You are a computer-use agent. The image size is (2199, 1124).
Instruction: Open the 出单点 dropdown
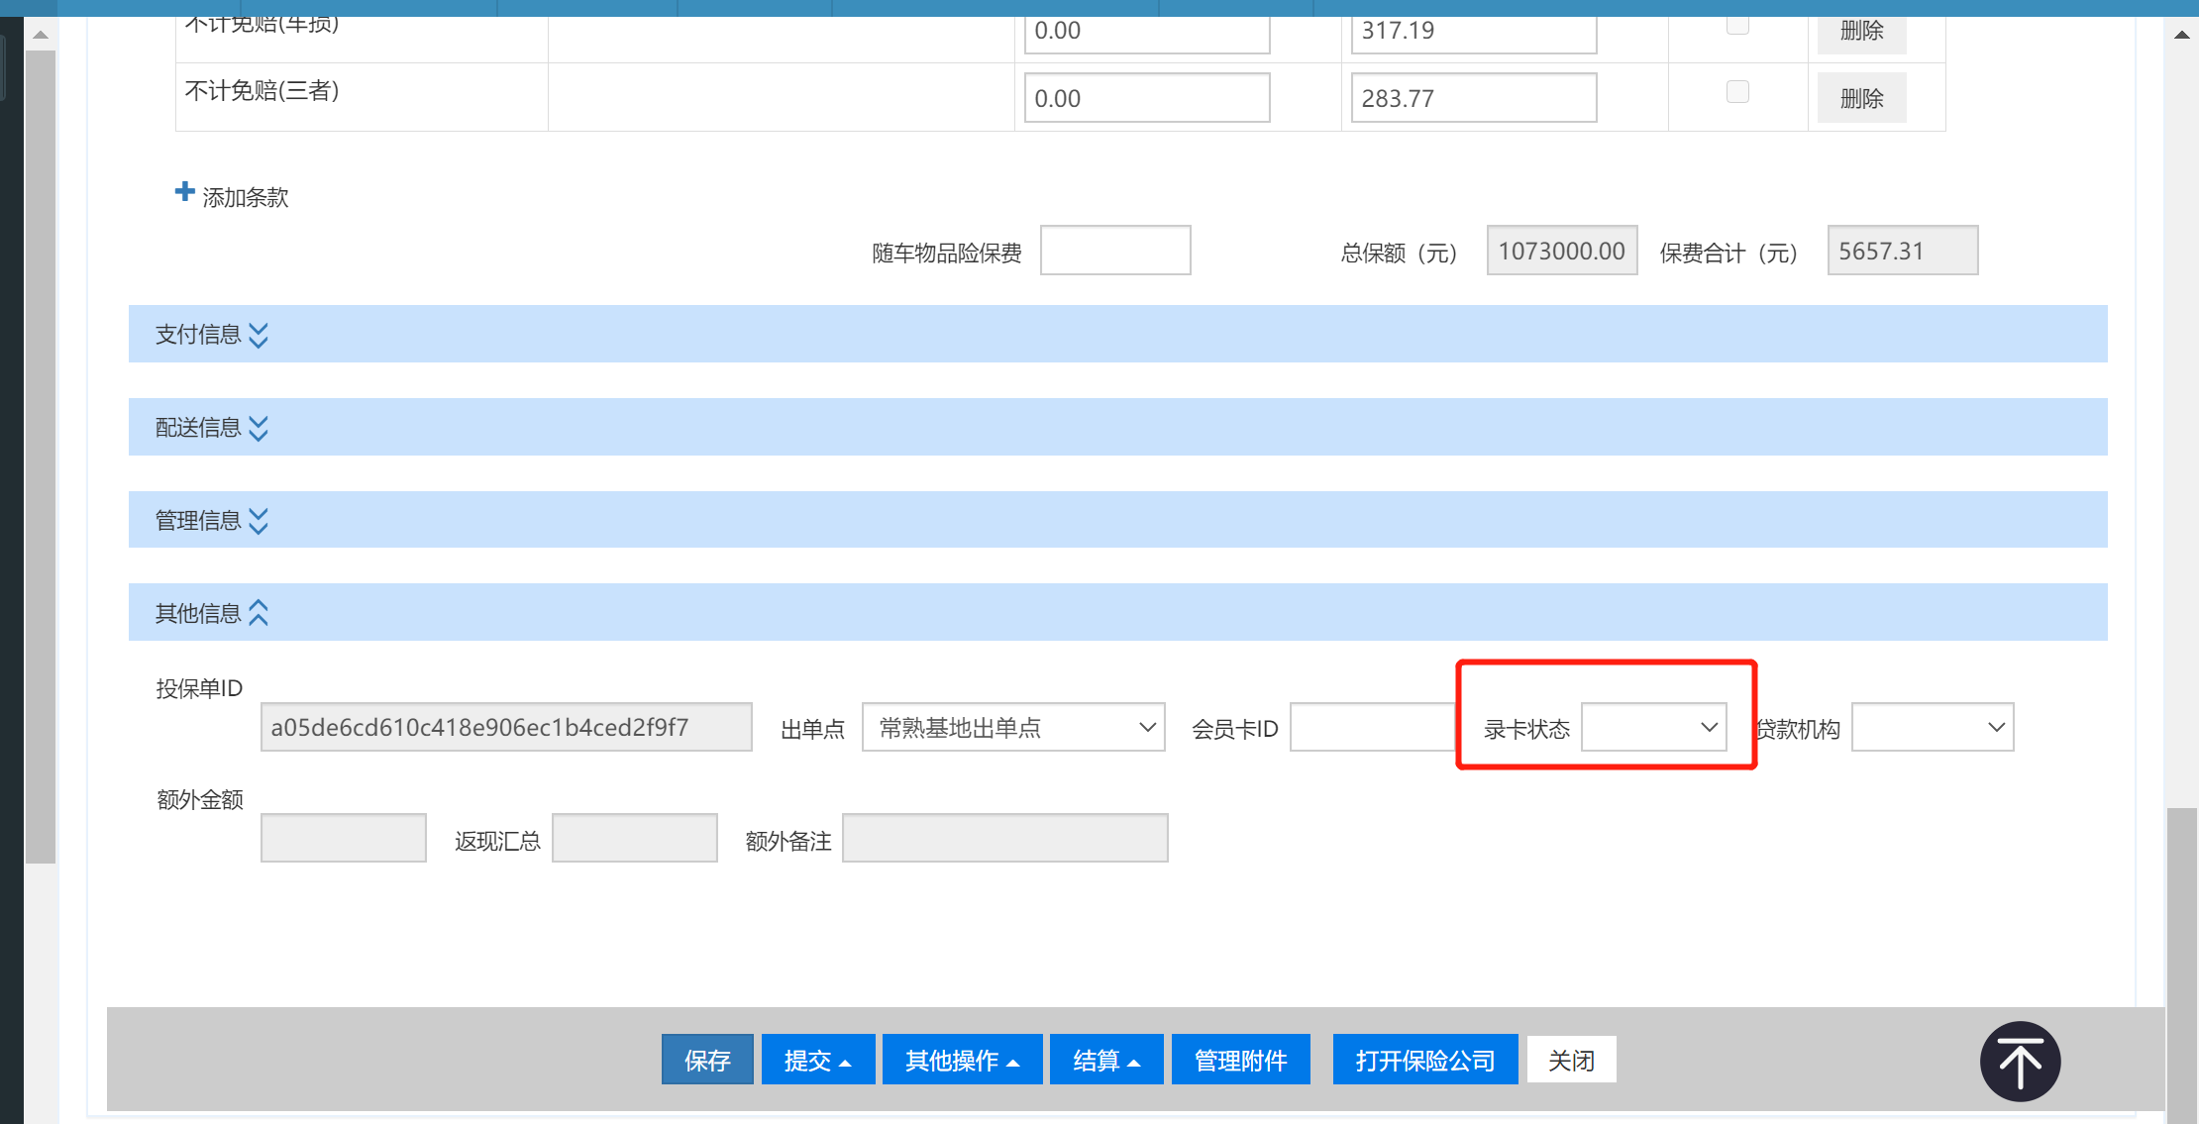click(x=1012, y=728)
